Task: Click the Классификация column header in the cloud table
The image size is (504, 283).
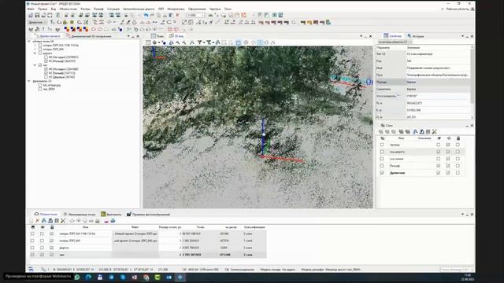Action: tap(254, 227)
